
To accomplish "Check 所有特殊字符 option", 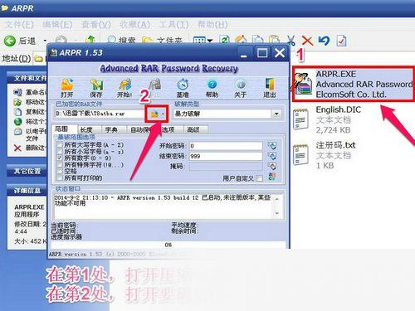I will 60,165.
